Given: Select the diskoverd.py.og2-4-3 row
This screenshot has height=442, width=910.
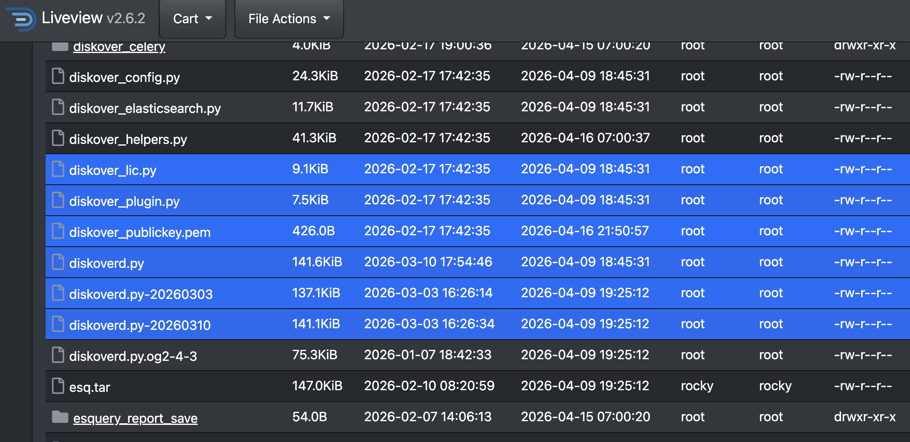Looking at the screenshot, I should coord(478,355).
